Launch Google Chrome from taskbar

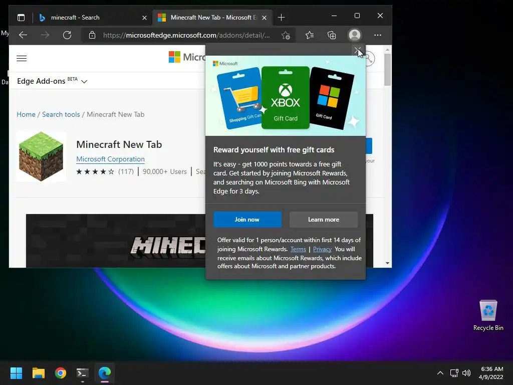point(61,373)
